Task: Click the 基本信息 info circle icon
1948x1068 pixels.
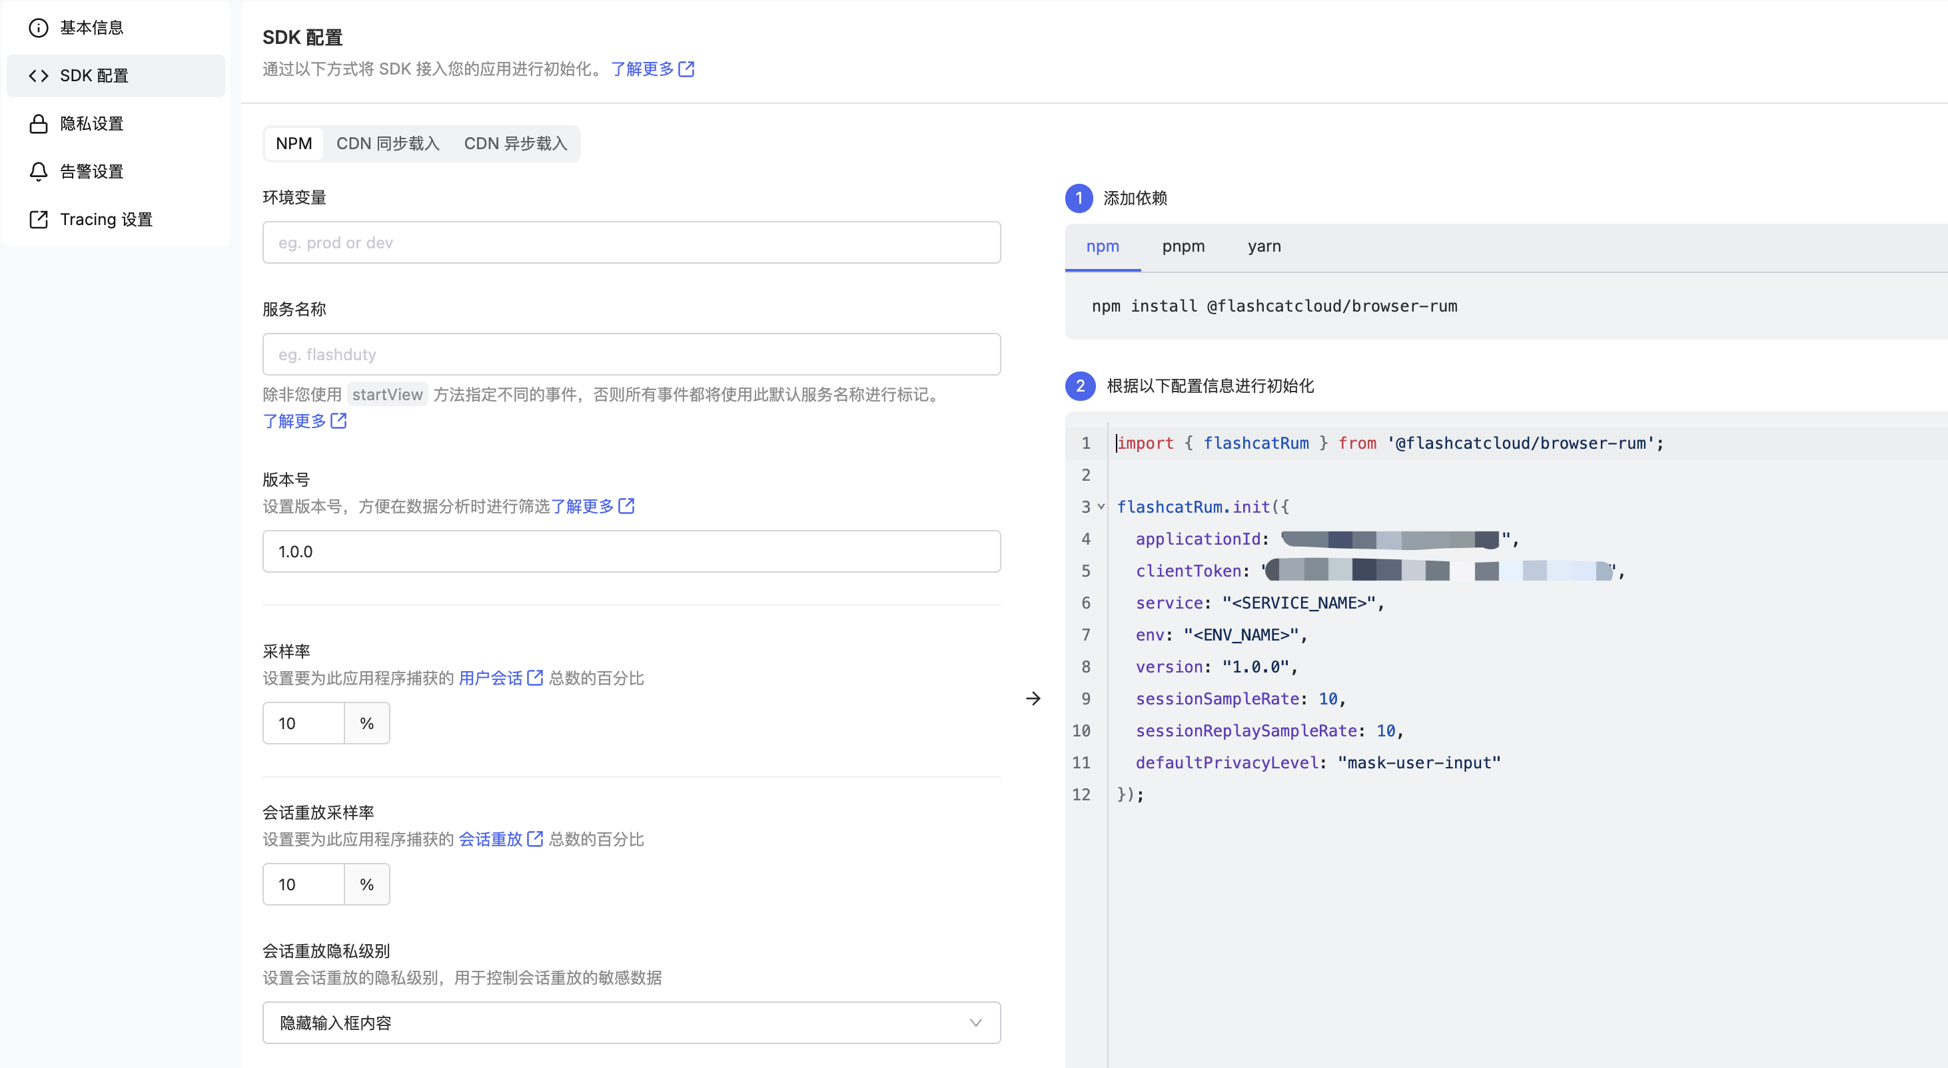Action: 38,28
